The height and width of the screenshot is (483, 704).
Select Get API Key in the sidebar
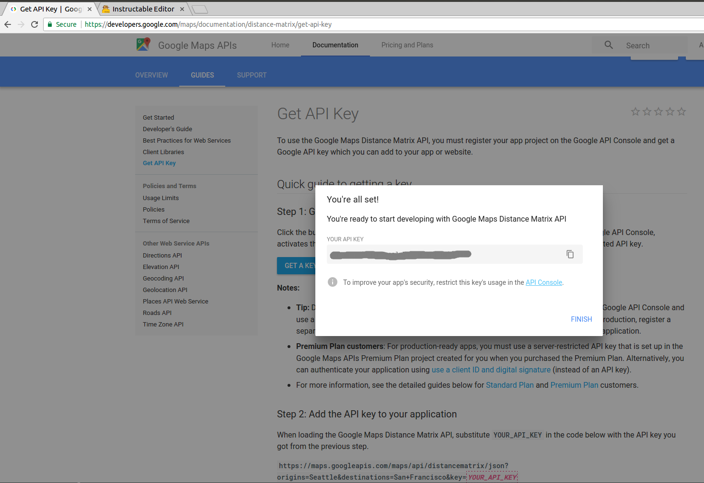159,163
